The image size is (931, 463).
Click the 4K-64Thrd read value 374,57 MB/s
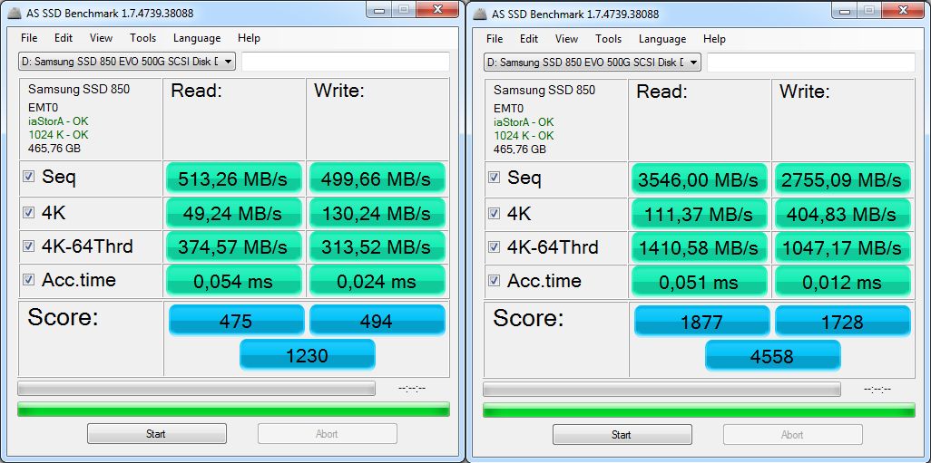[x=234, y=246]
